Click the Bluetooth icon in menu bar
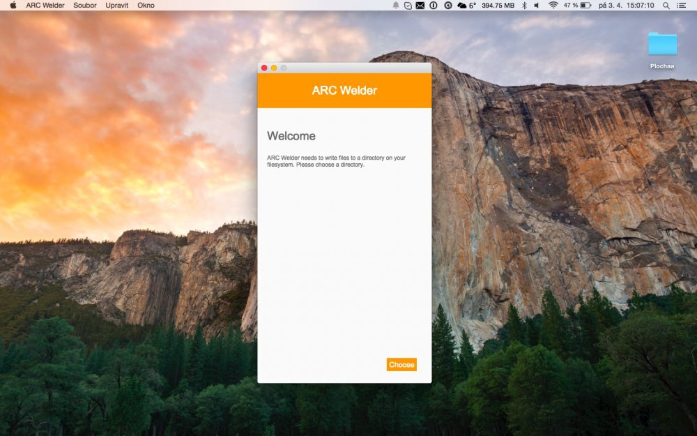 (523, 5)
